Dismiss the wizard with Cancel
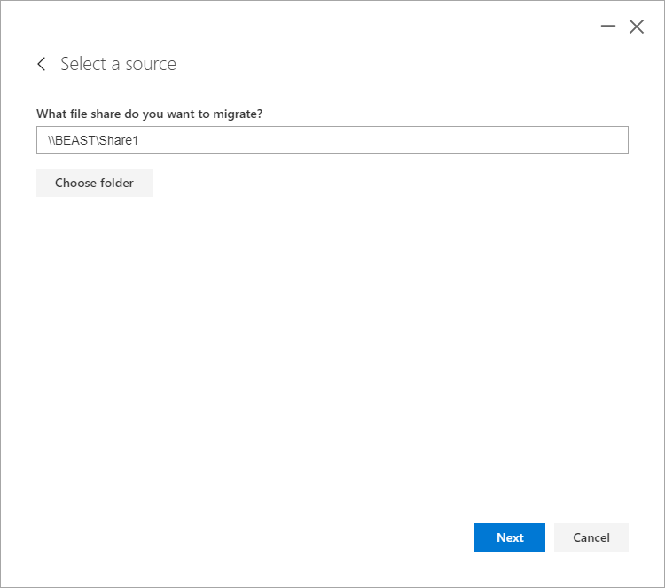This screenshot has width=665, height=588. (x=591, y=537)
